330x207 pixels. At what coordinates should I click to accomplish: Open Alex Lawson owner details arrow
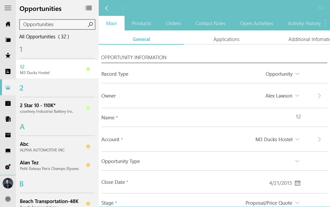(x=319, y=96)
